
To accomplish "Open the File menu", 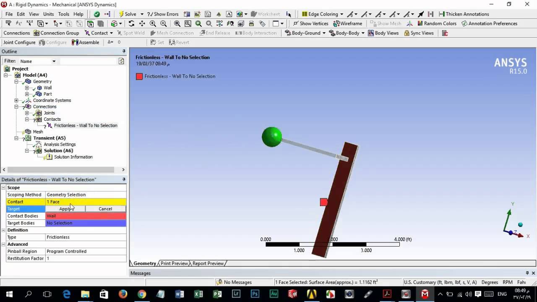I will [x=9, y=14].
